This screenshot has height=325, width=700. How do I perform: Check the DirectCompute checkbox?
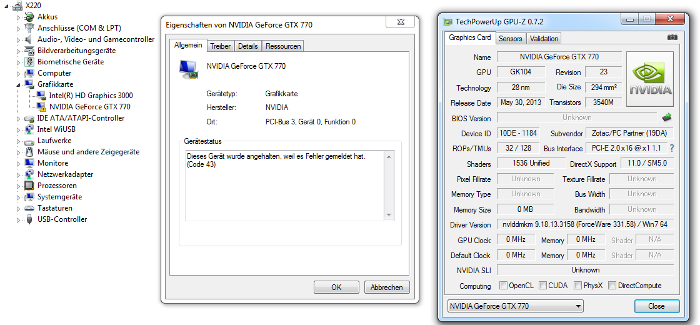click(612, 285)
